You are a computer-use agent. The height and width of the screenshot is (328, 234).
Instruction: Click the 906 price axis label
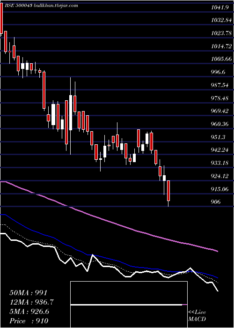(x=216, y=202)
